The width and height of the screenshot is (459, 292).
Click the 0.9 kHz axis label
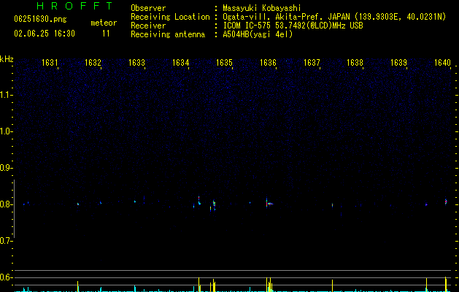7,168
